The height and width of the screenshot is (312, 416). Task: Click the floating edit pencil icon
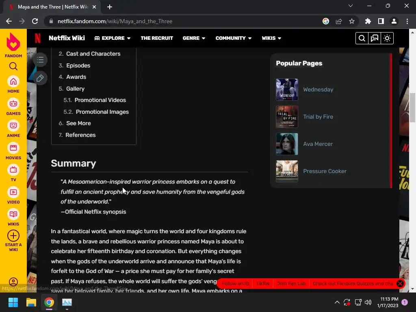coord(40,78)
